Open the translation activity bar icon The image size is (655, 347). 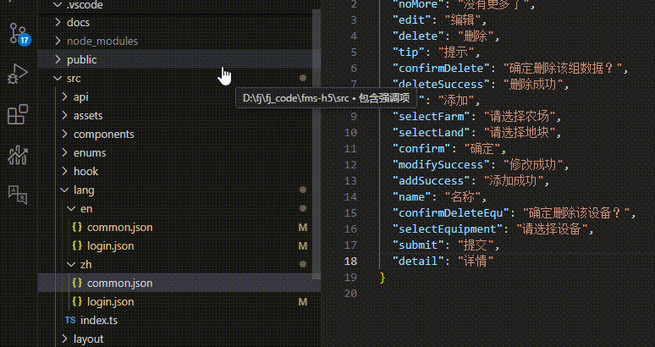(18, 195)
